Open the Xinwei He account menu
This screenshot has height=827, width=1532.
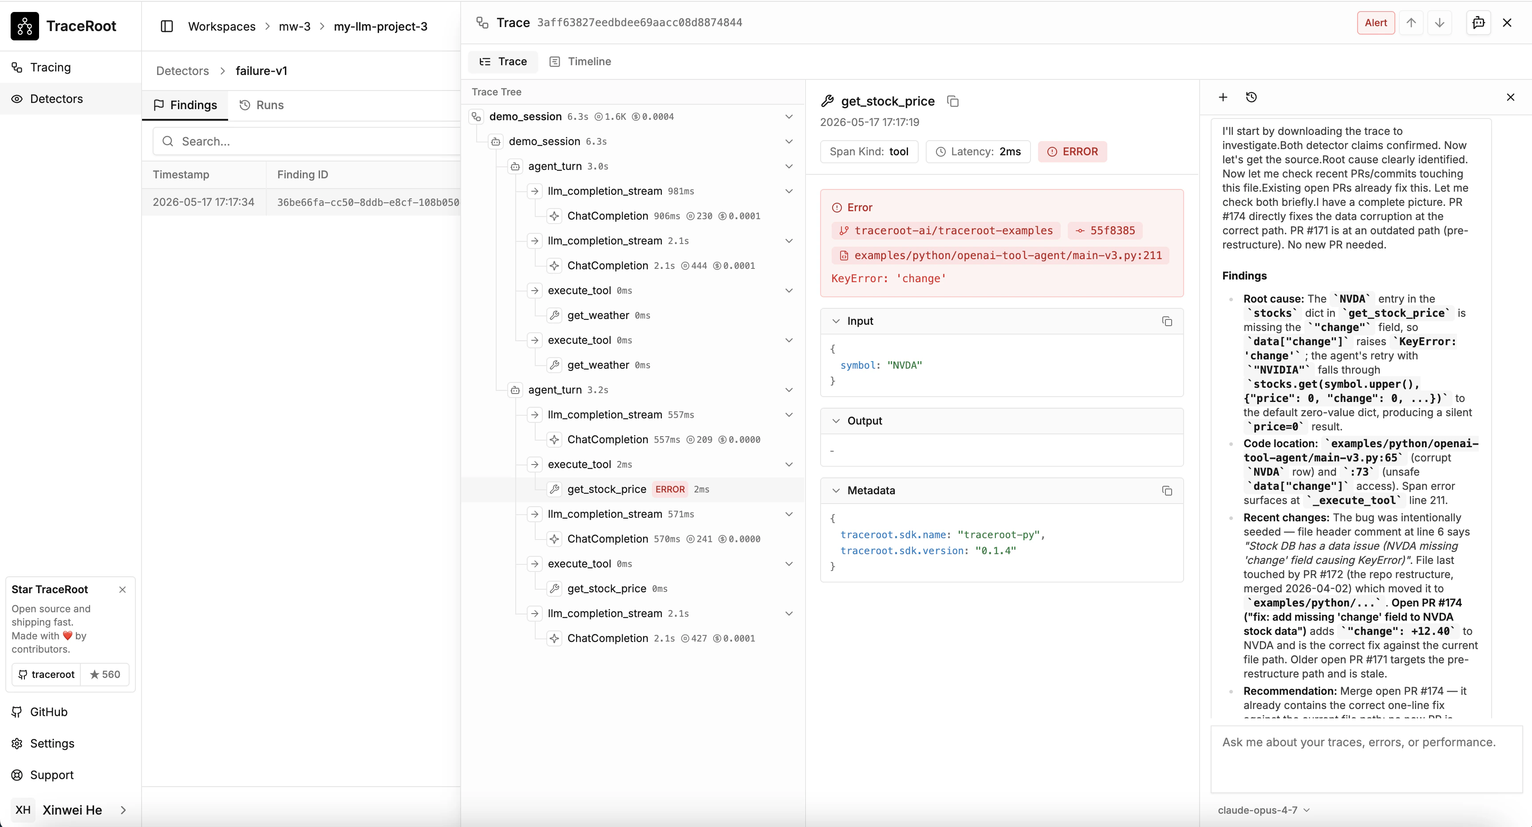(71, 810)
